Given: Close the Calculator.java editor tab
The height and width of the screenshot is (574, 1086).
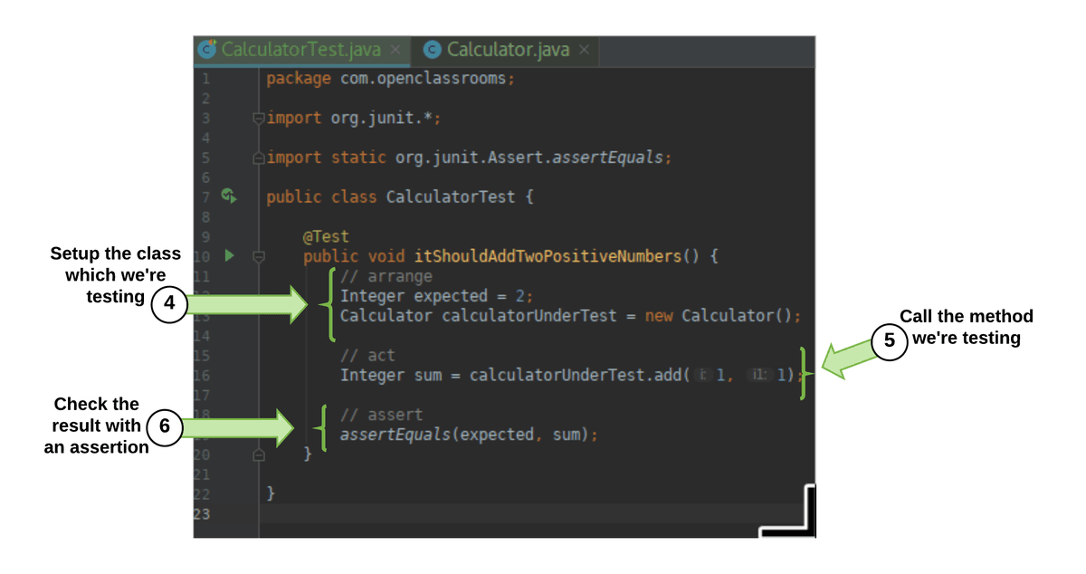Looking at the screenshot, I should click(x=584, y=50).
